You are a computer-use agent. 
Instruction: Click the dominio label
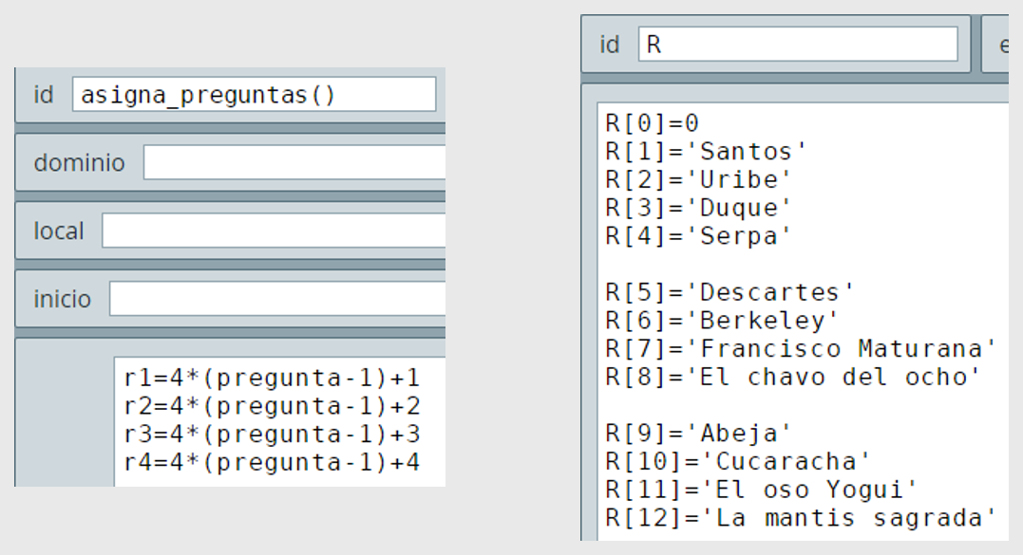coord(79,163)
